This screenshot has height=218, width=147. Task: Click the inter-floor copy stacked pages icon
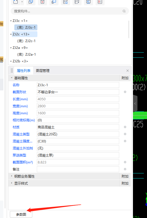coord(54,2)
